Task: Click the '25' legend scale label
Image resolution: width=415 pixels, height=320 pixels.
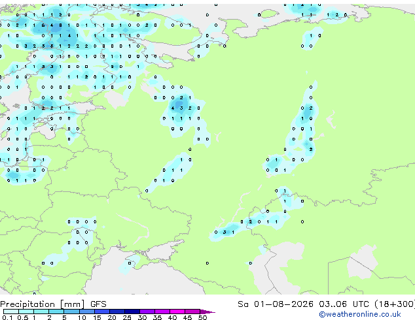Action: tap(127, 317)
